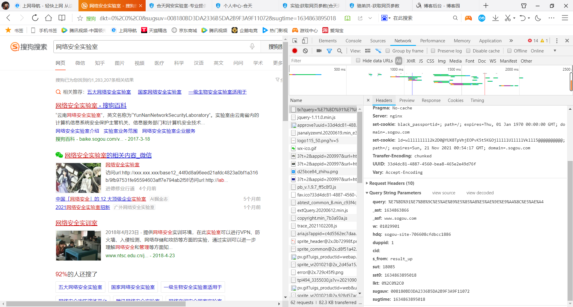Screen dimensions: 573x307
Task: Toggle night mode moon icon
Action: [538, 18]
